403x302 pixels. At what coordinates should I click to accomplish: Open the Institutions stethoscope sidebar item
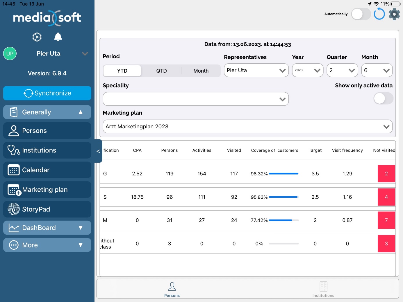pos(47,150)
